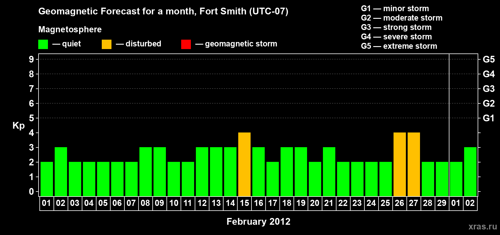Select the yellow bar above date 27

point(414,164)
